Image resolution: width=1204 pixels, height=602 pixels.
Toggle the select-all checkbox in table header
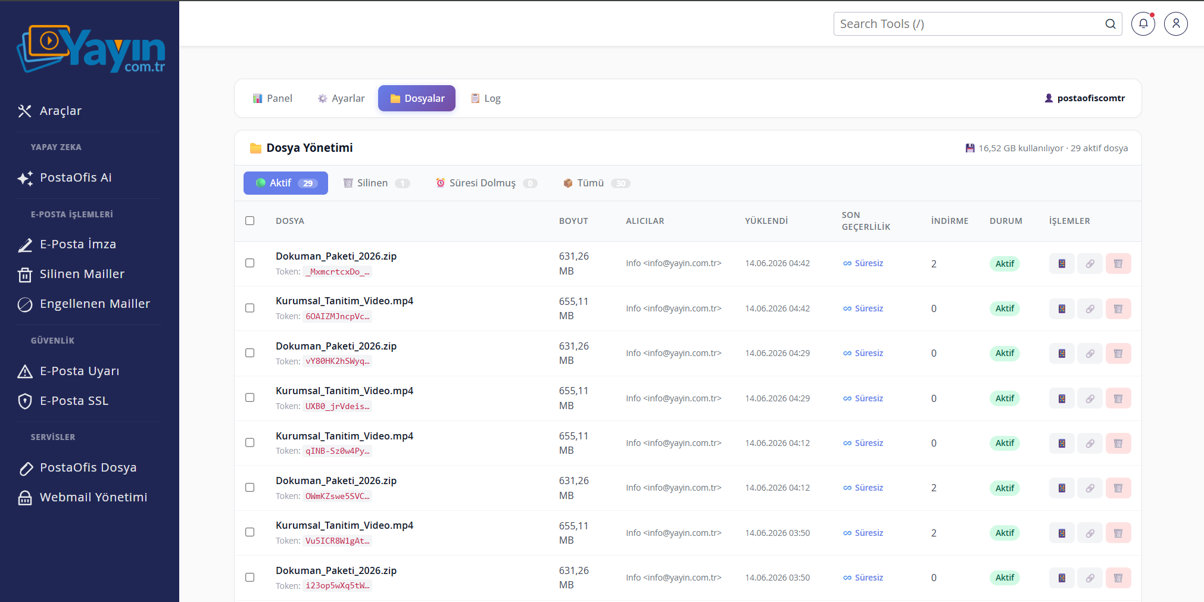[x=250, y=221]
